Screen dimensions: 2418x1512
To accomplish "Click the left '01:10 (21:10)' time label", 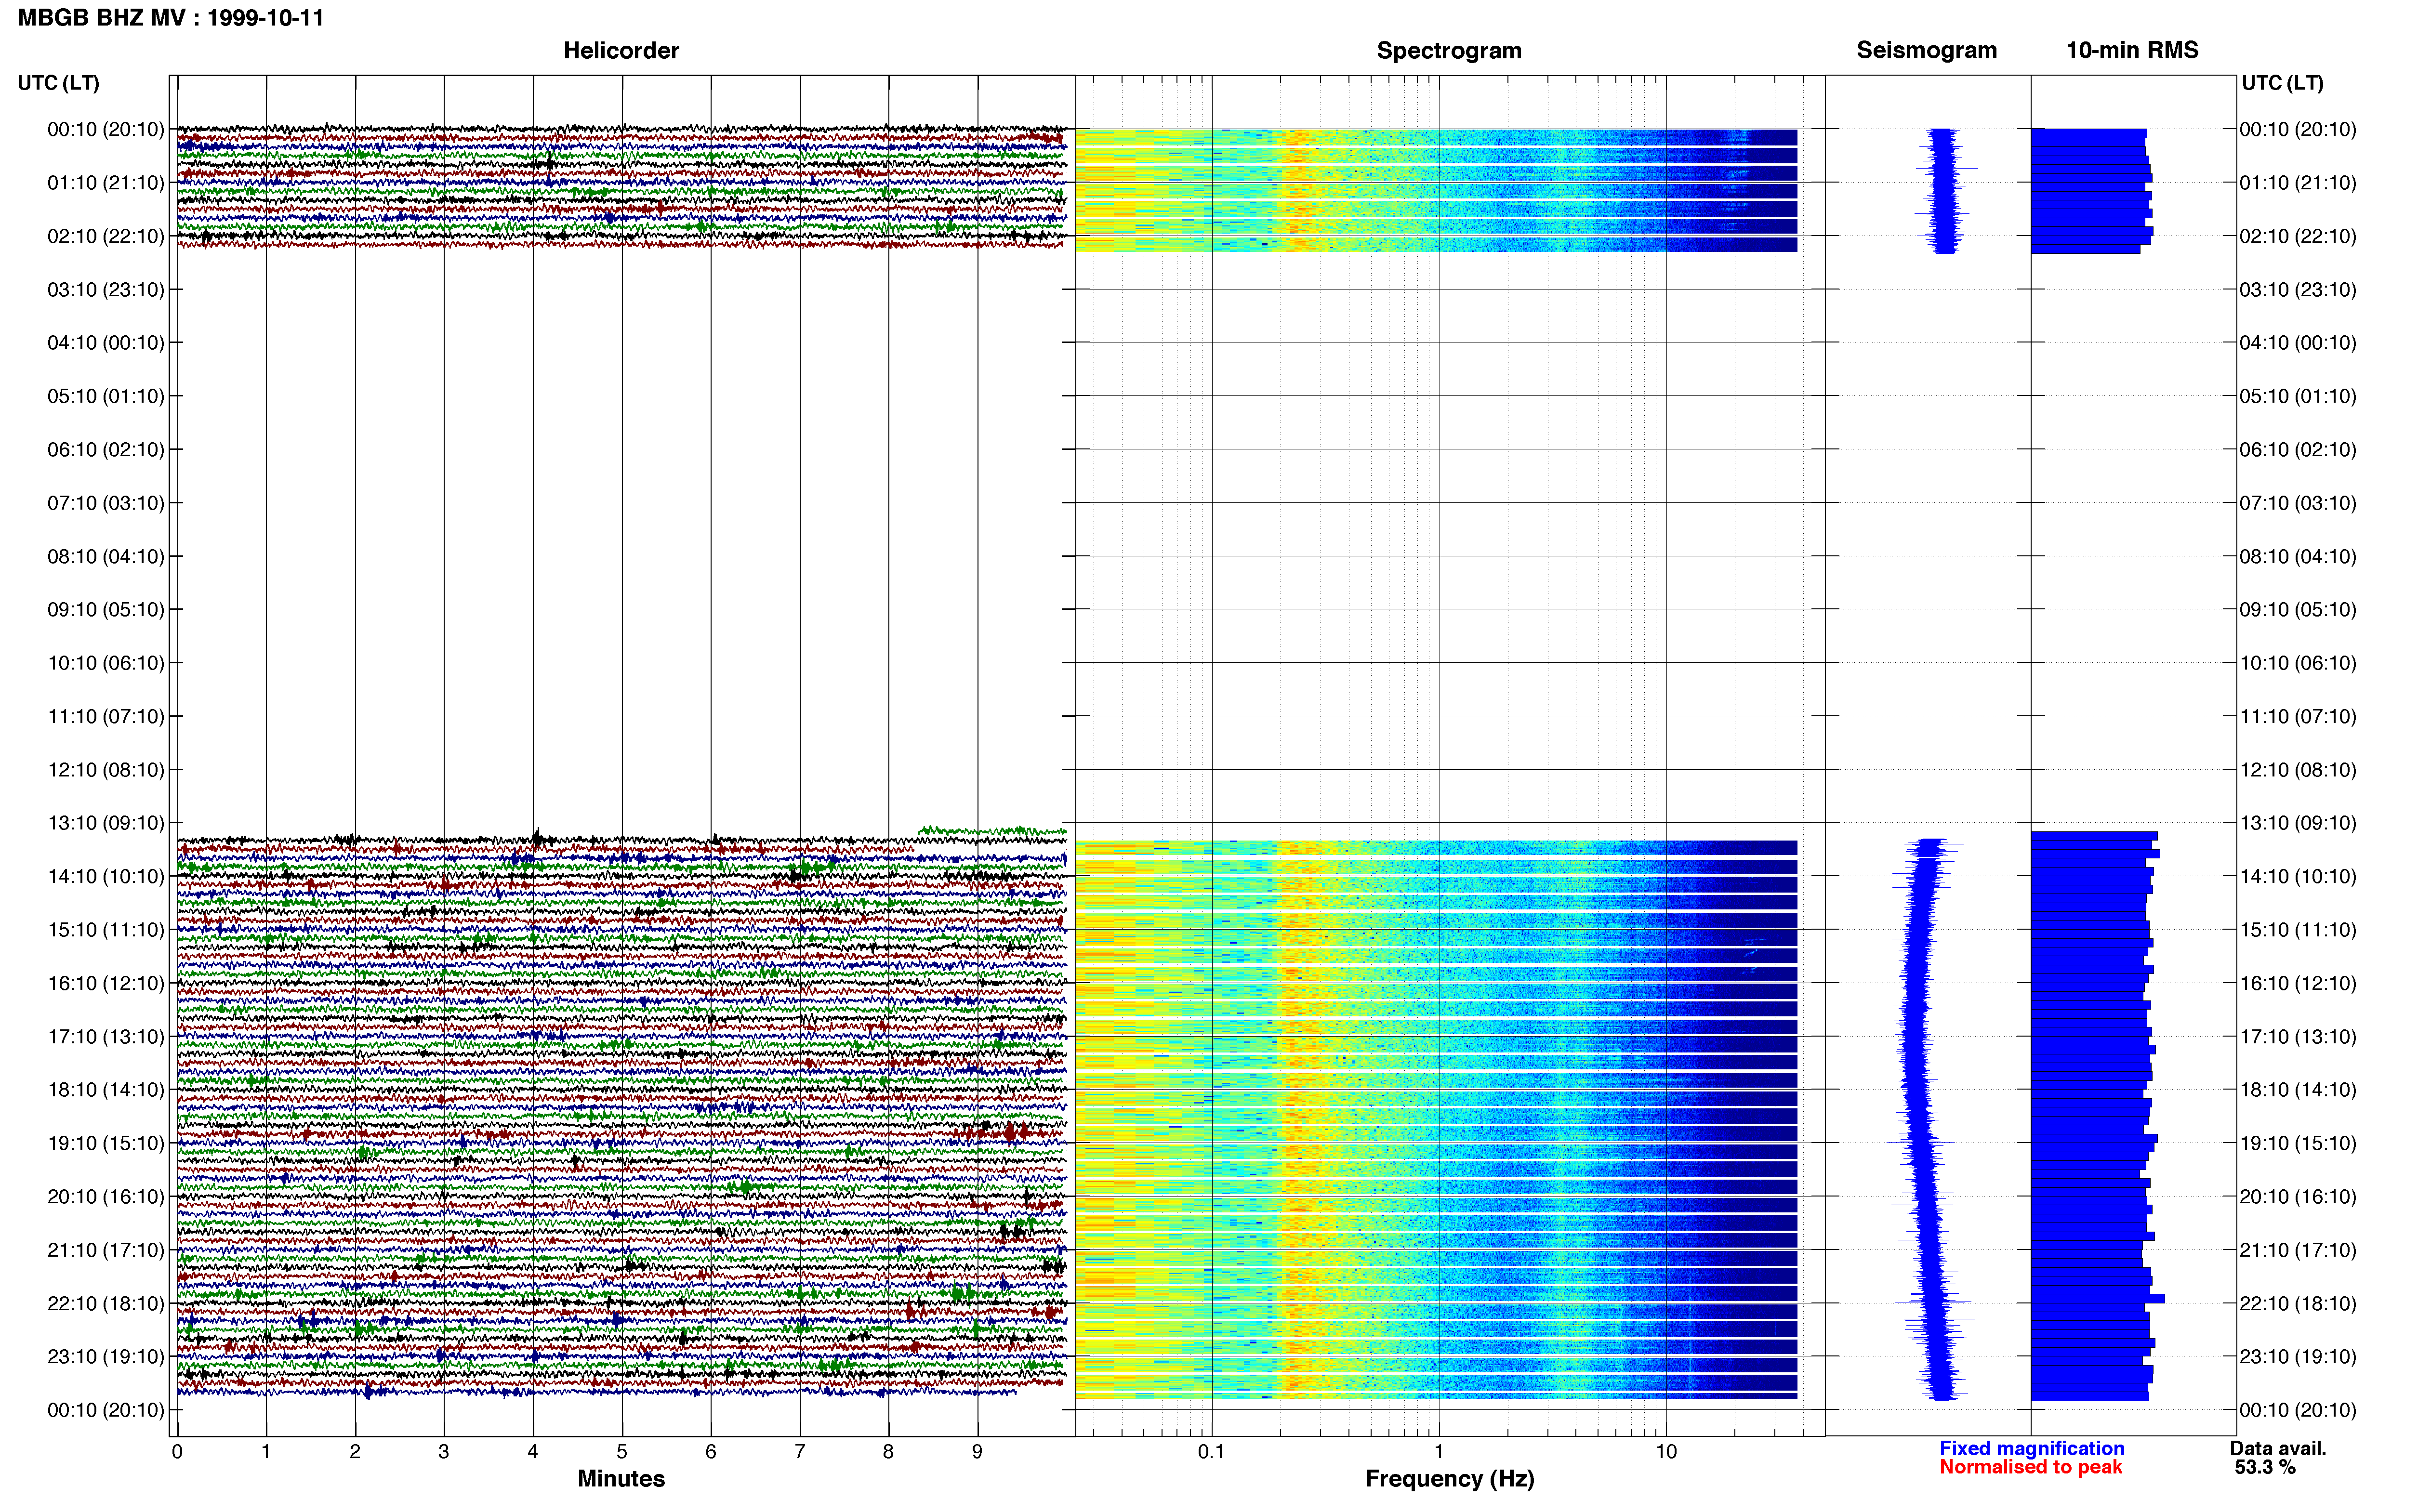I will click(106, 183).
